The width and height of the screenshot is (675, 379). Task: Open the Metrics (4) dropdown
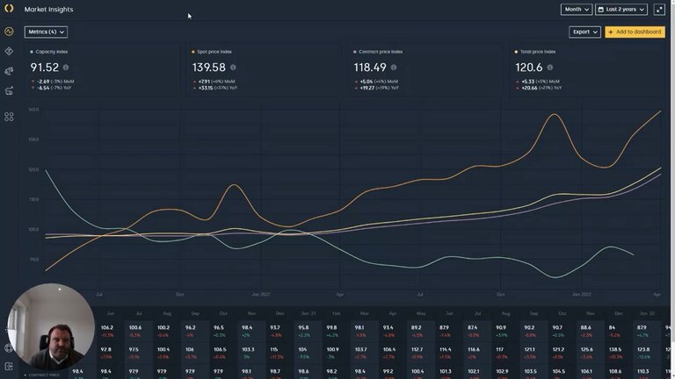[46, 32]
